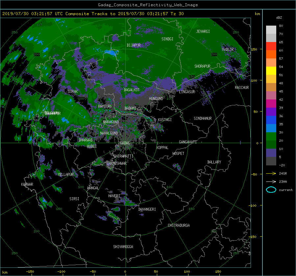Image resolution: width=296 pixels, height=276 pixels.
Task: Click the yellow 24SR track arrow in legend
Action: 271,173
